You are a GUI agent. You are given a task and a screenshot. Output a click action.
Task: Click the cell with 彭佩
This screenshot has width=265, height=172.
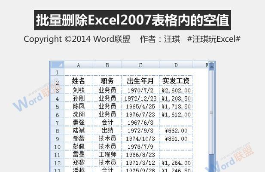point(79,147)
